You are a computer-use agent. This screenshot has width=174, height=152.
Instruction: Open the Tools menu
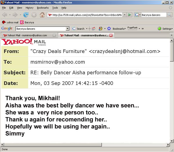55,8
